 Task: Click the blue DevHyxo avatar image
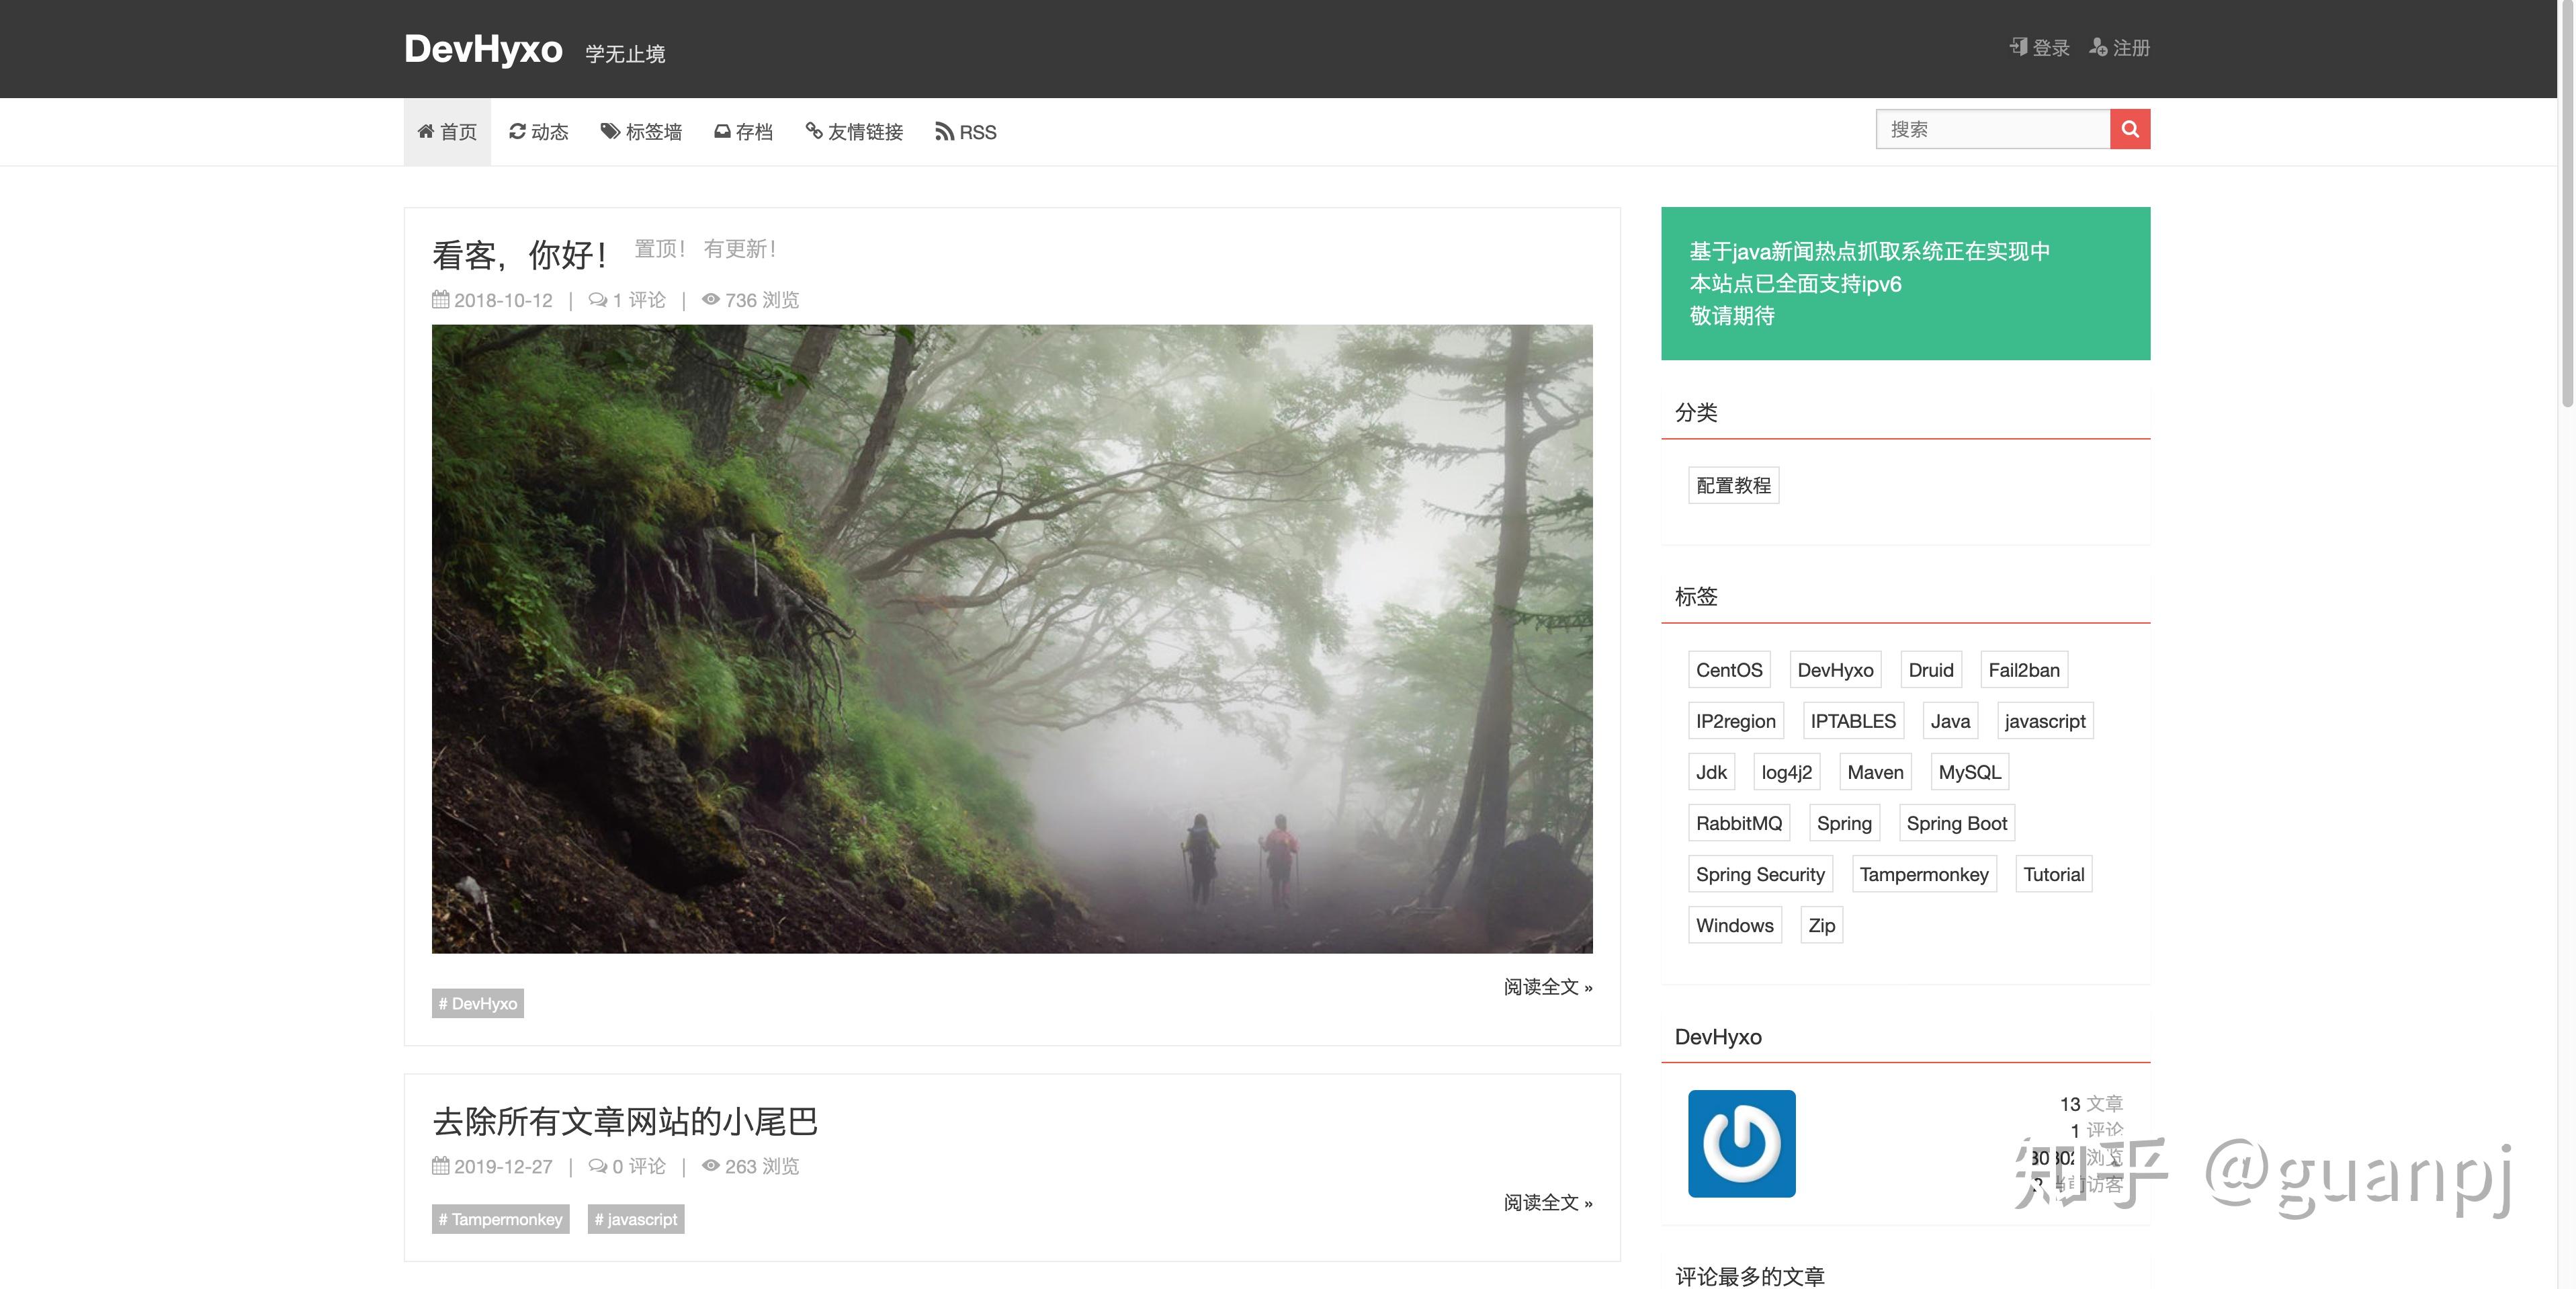1741,1143
